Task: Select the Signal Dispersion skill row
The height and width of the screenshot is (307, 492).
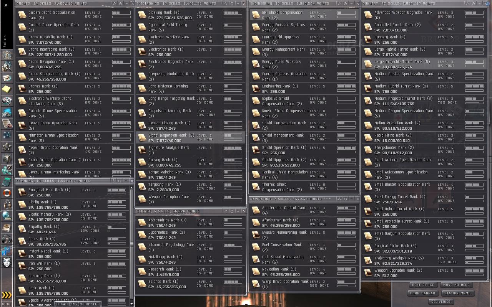Action: tap(191, 138)
